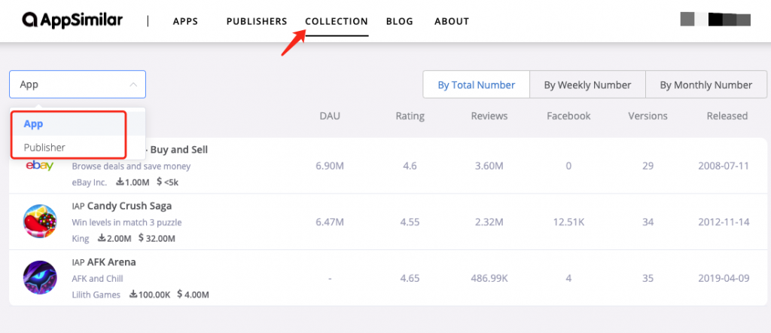Click 'AFK and Chill' subtitle
This screenshot has height=333, width=771.
97,279
